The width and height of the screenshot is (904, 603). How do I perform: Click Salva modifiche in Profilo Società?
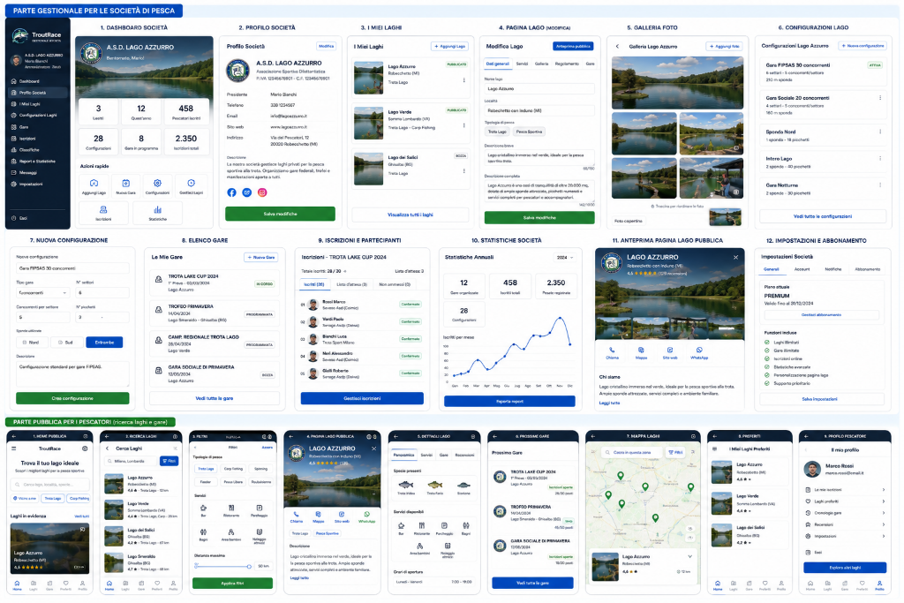point(280,214)
